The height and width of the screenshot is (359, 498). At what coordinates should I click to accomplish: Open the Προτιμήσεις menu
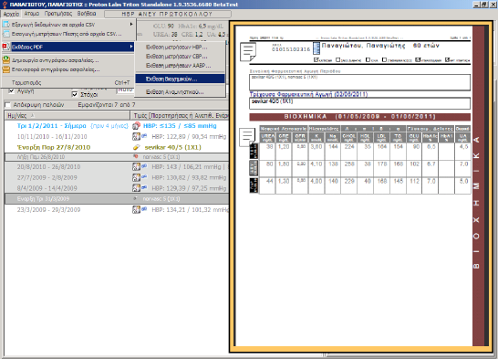(x=58, y=14)
